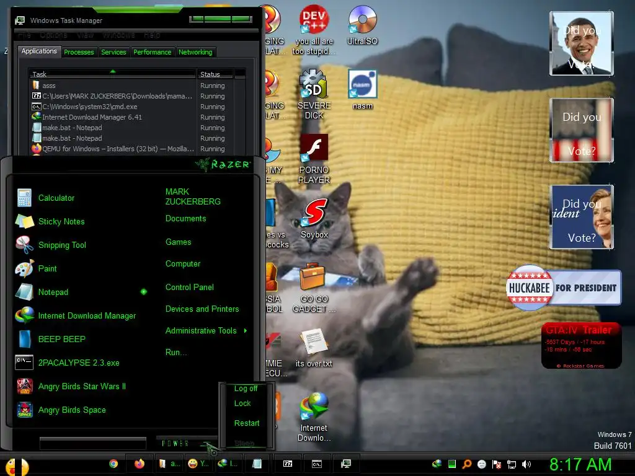Image resolution: width=635 pixels, height=476 pixels.
Task: Run 2PACALYPSE 2.3.exe from start menu
Action: (79, 363)
